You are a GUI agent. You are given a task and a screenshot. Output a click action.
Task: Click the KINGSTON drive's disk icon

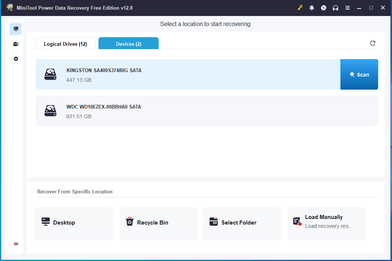[x=50, y=74]
